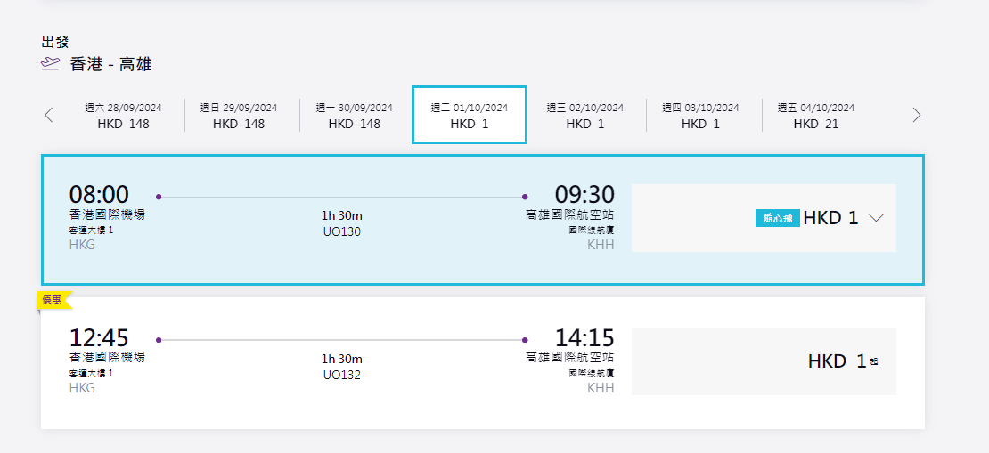Click the UO132 flight number
Image resolution: width=989 pixels, height=453 pixels.
[x=341, y=374]
